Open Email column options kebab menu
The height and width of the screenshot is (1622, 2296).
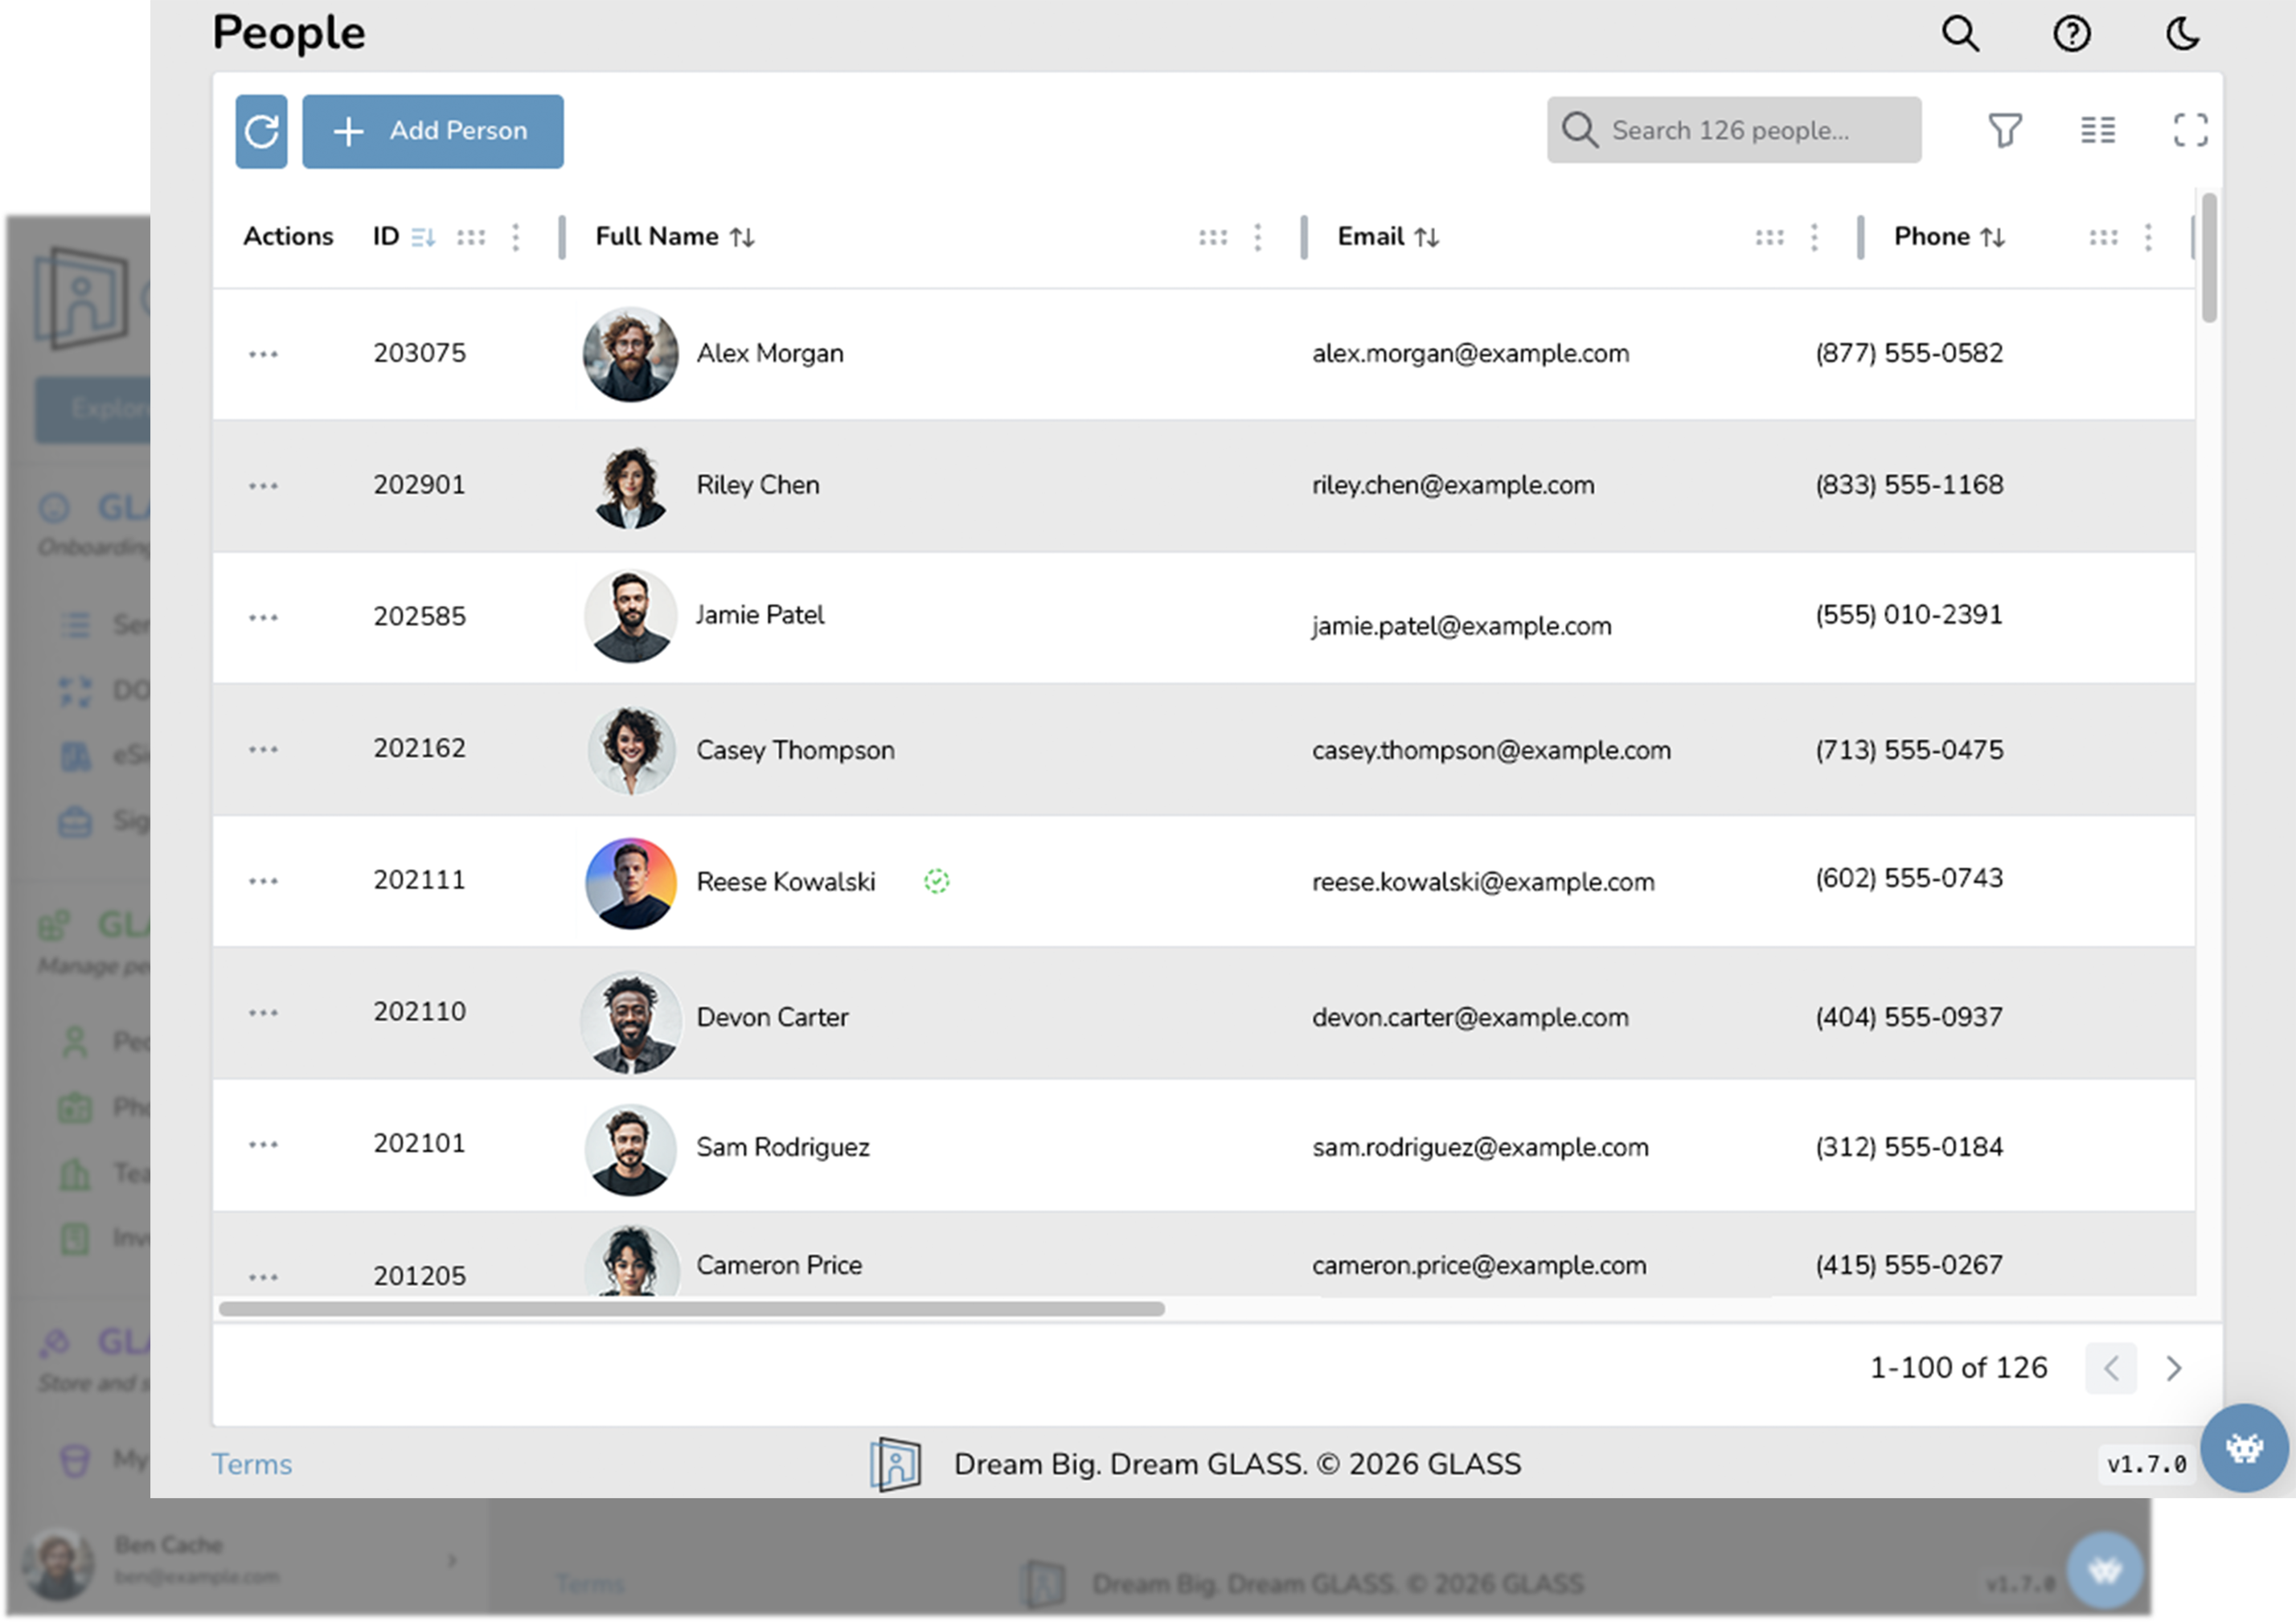pos(1814,237)
